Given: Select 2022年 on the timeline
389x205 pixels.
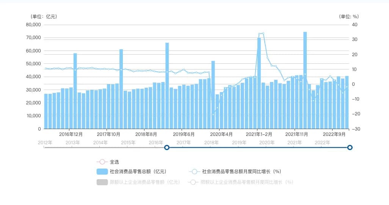Looking at the screenshot, I should 322,143.
